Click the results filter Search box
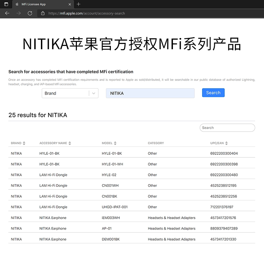The height and width of the screenshot is (264, 264). pyautogui.click(x=227, y=128)
